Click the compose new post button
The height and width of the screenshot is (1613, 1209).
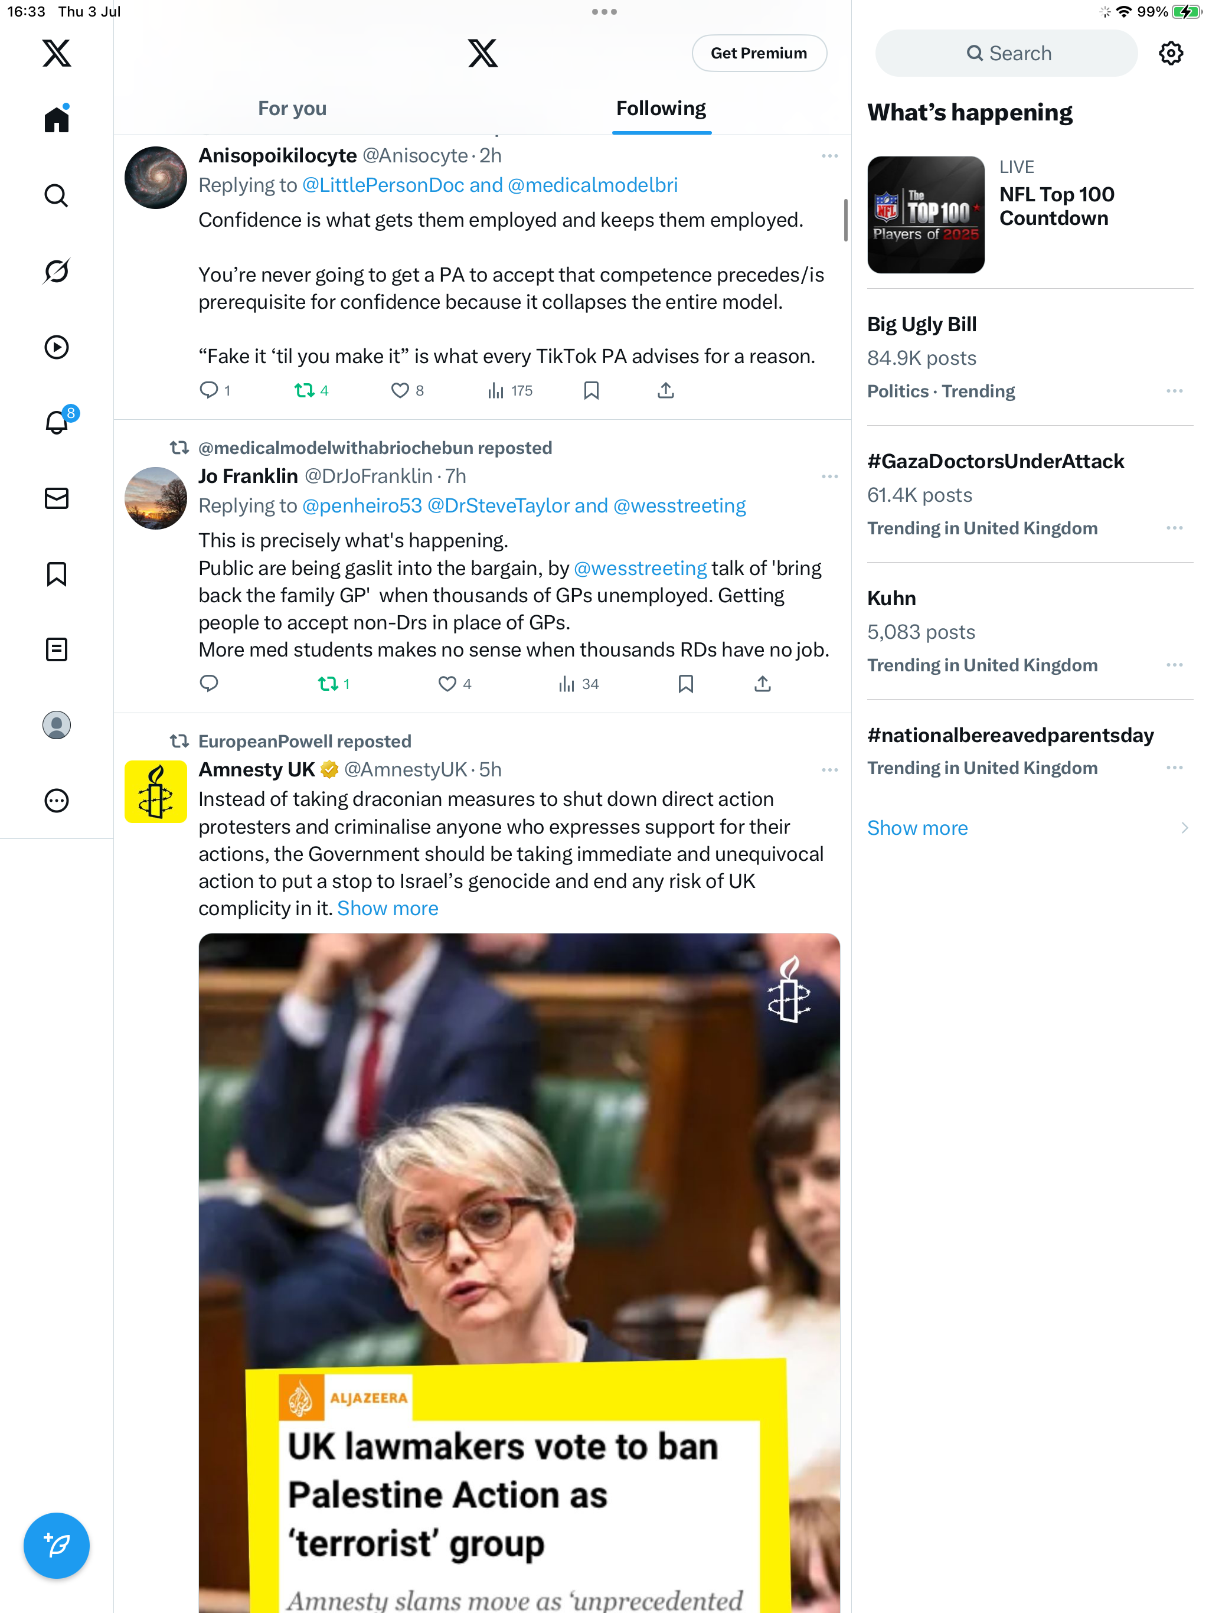click(x=56, y=1545)
